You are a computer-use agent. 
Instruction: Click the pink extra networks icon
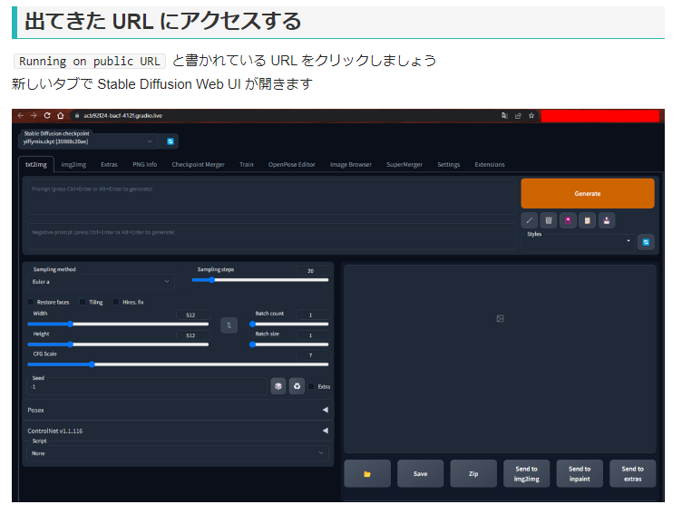568,220
